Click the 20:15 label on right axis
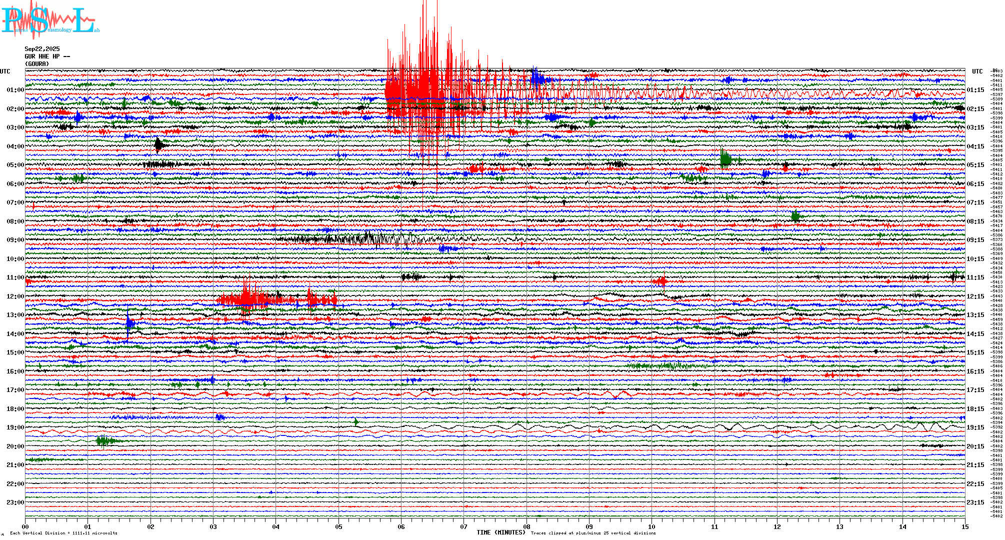The height and width of the screenshot is (540, 1005). 975,446
